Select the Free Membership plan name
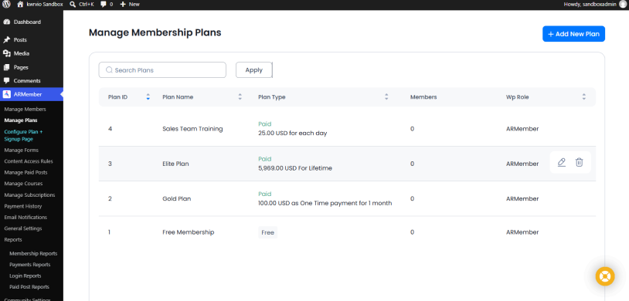The image size is (629, 301). [x=188, y=232]
